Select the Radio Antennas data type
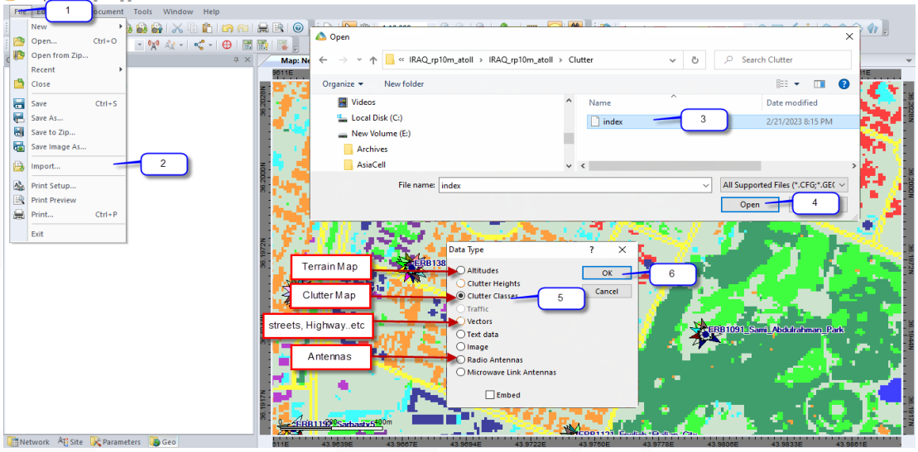918x452 pixels. tap(461, 359)
